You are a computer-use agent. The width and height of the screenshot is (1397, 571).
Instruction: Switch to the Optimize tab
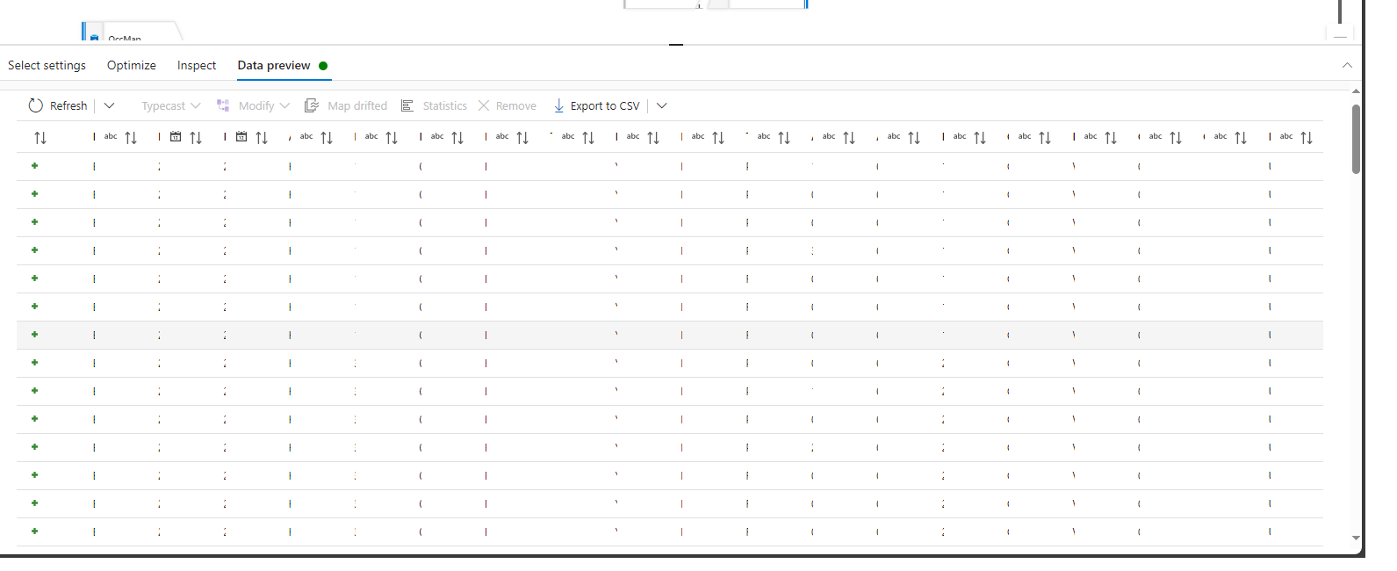pos(132,66)
